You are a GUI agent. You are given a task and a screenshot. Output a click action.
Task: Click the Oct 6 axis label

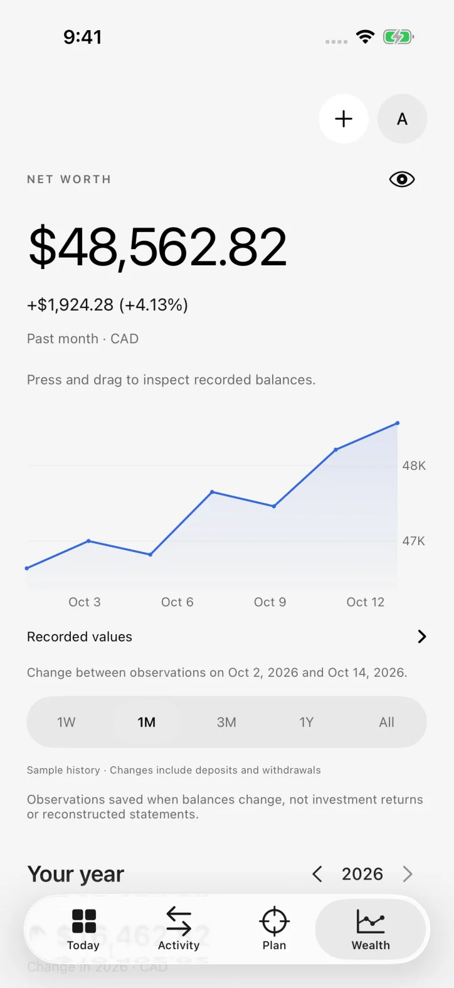[177, 602]
